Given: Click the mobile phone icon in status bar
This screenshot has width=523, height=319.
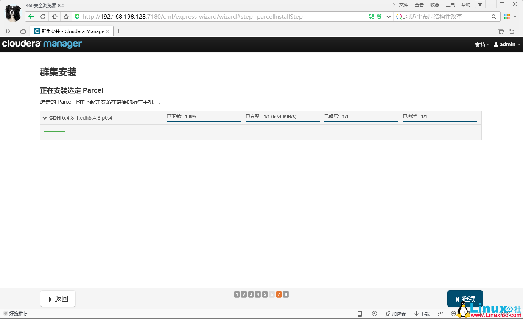Looking at the screenshot, I should point(360,313).
